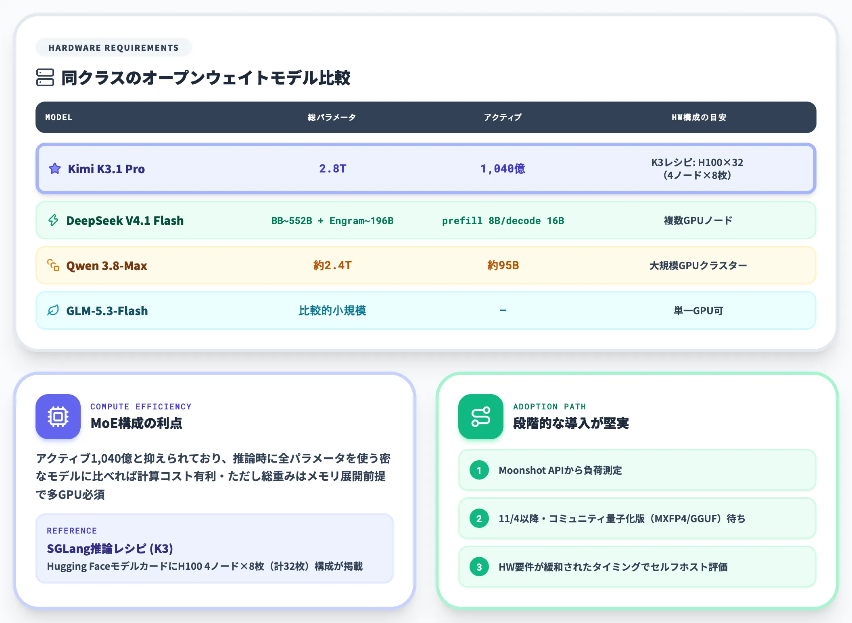Click the ADOPTION PATH label

coord(549,407)
